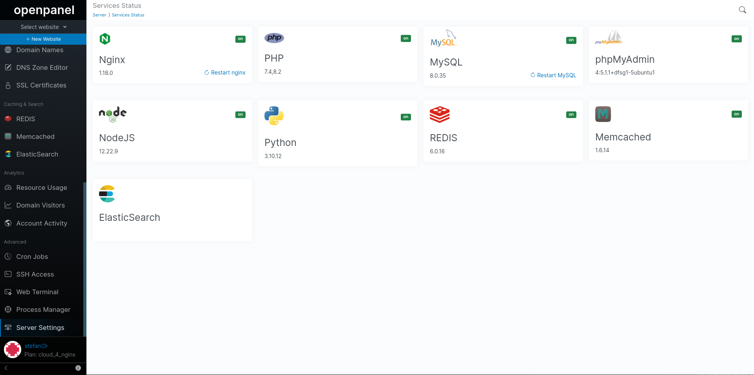
Task: Click the PHP logo icon
Action: click(x=274, y=38)
